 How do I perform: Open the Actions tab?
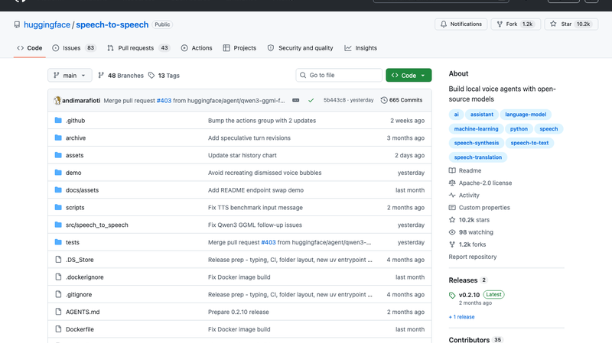coord(197,48)
